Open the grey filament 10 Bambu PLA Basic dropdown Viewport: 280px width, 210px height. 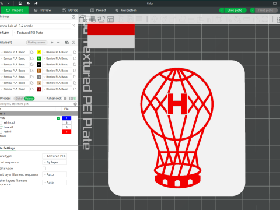tap(57, 77)
